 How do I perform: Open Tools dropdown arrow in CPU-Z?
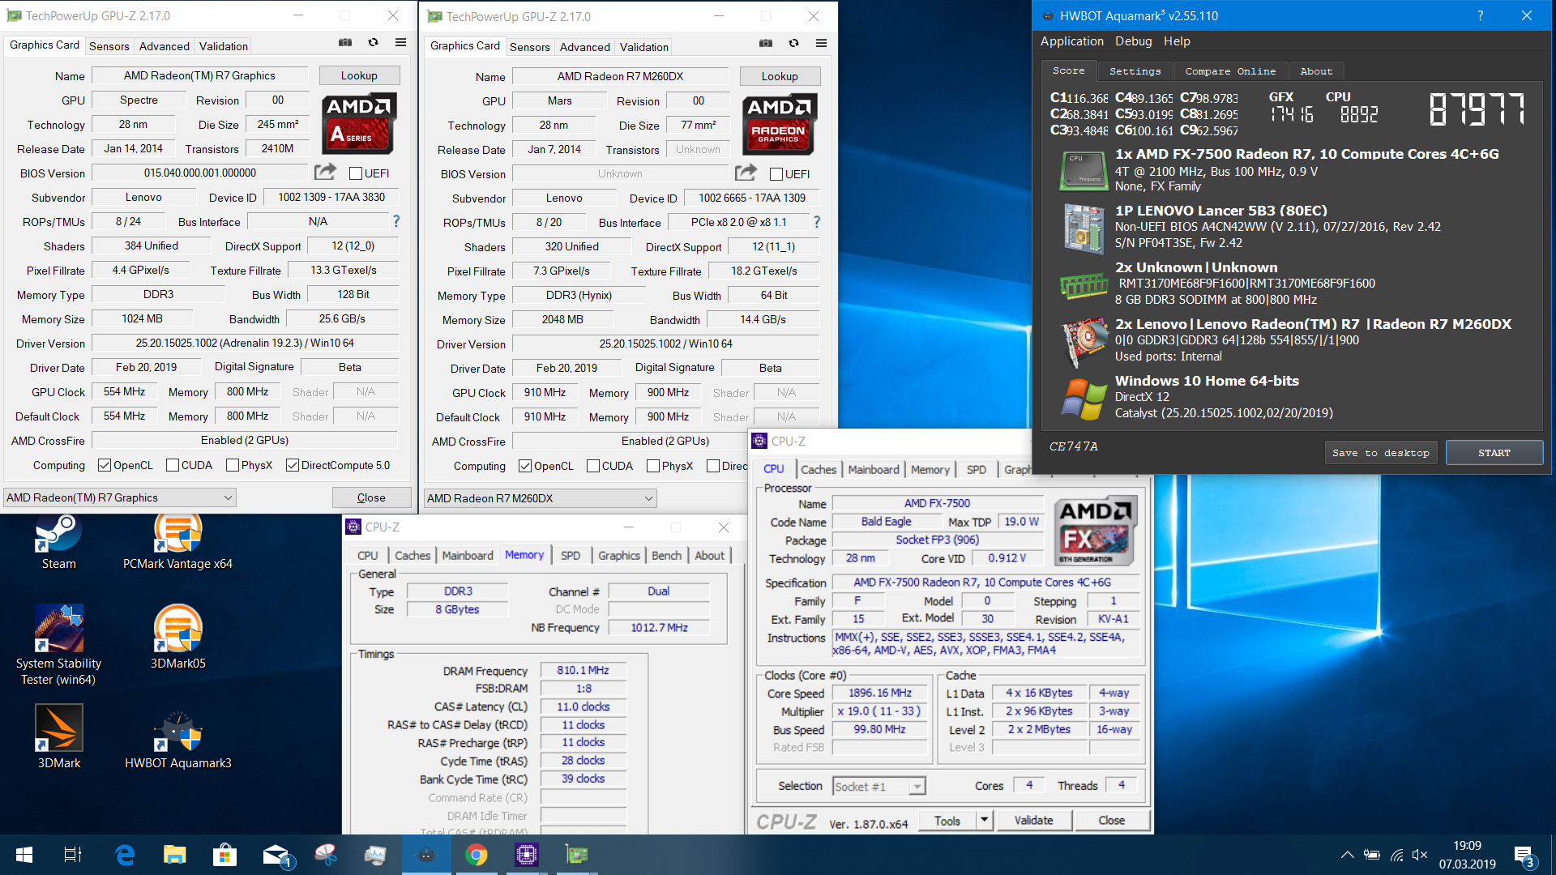point(985,820)
